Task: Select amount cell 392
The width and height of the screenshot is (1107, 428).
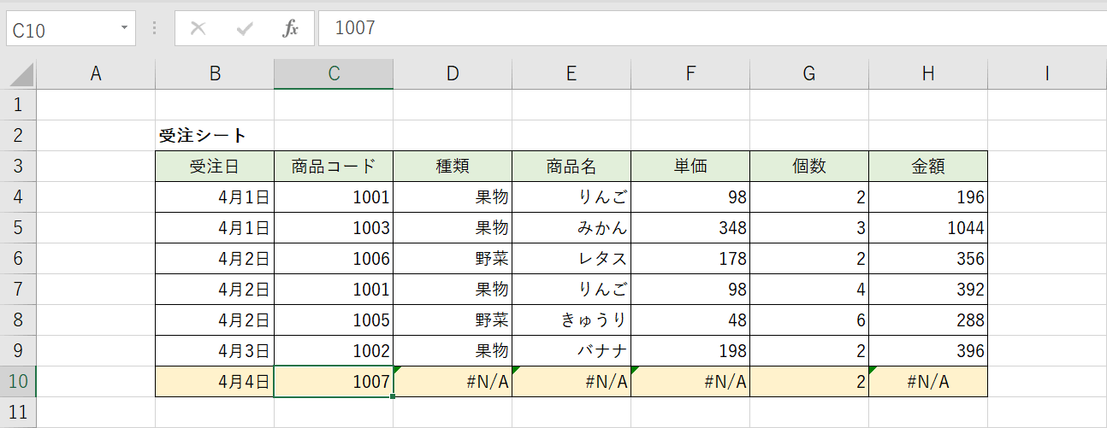Action: coord(928,290)
